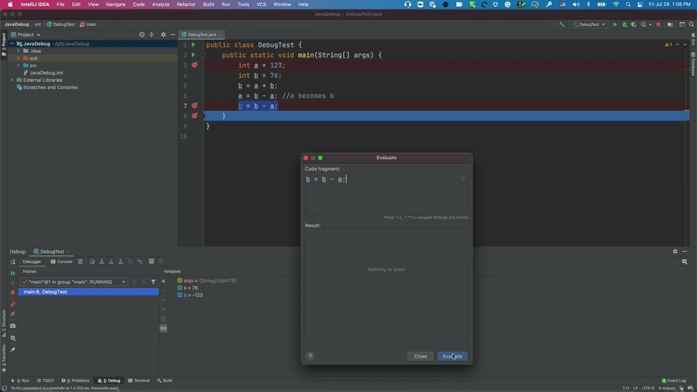This screenshot has width=697, height=392.
Task: Click in the Code fragment input field
Action: (x=386, y=194)
